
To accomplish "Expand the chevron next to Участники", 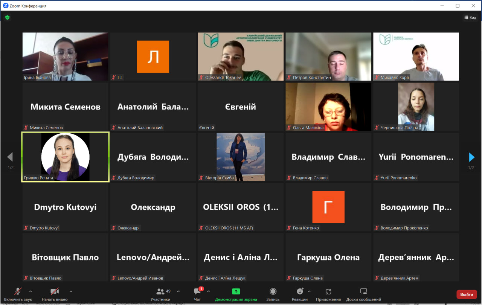I will 178,291.
